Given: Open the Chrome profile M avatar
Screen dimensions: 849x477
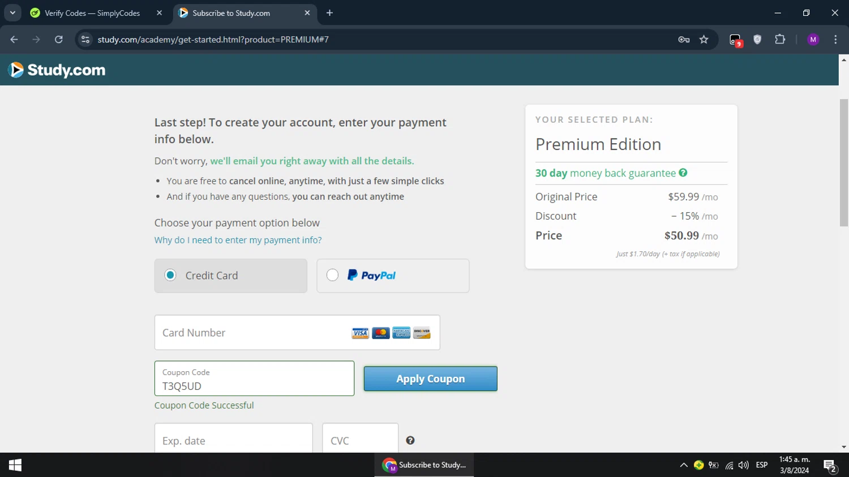Looking at the screenshot, I should coord(813,40).
